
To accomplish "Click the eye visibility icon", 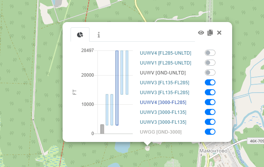I will click(201, 33).
